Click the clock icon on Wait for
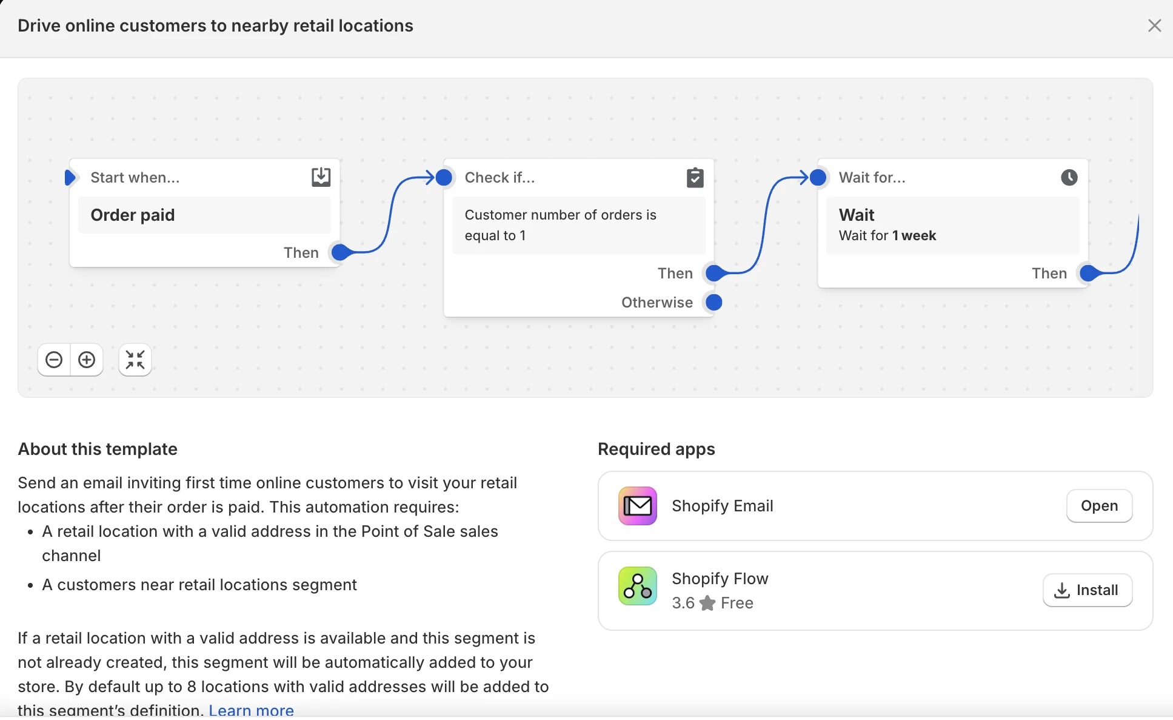 pos(1069,177)
